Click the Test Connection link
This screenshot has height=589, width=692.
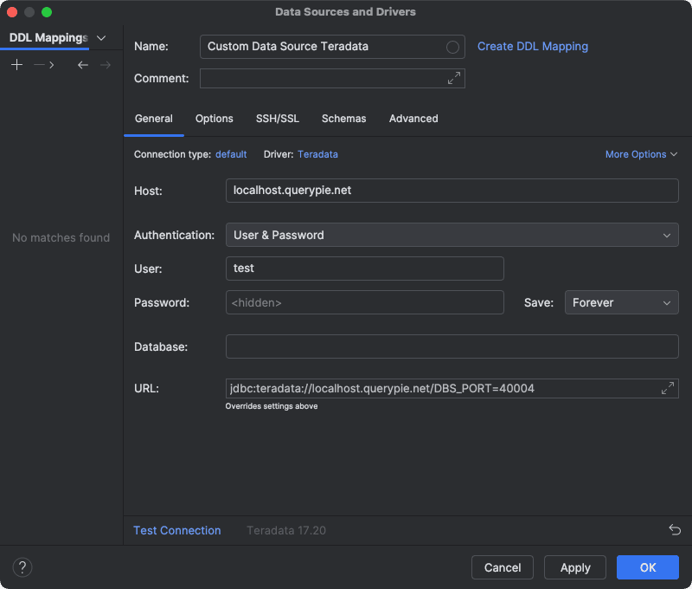[177, 530]
